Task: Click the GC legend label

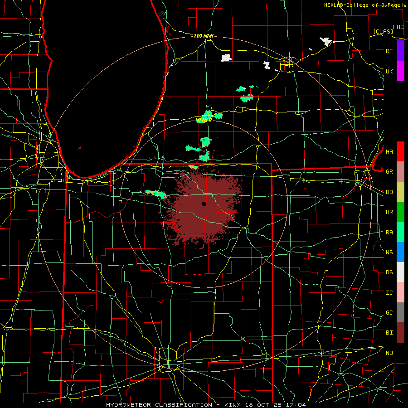Action: (389, 312)
